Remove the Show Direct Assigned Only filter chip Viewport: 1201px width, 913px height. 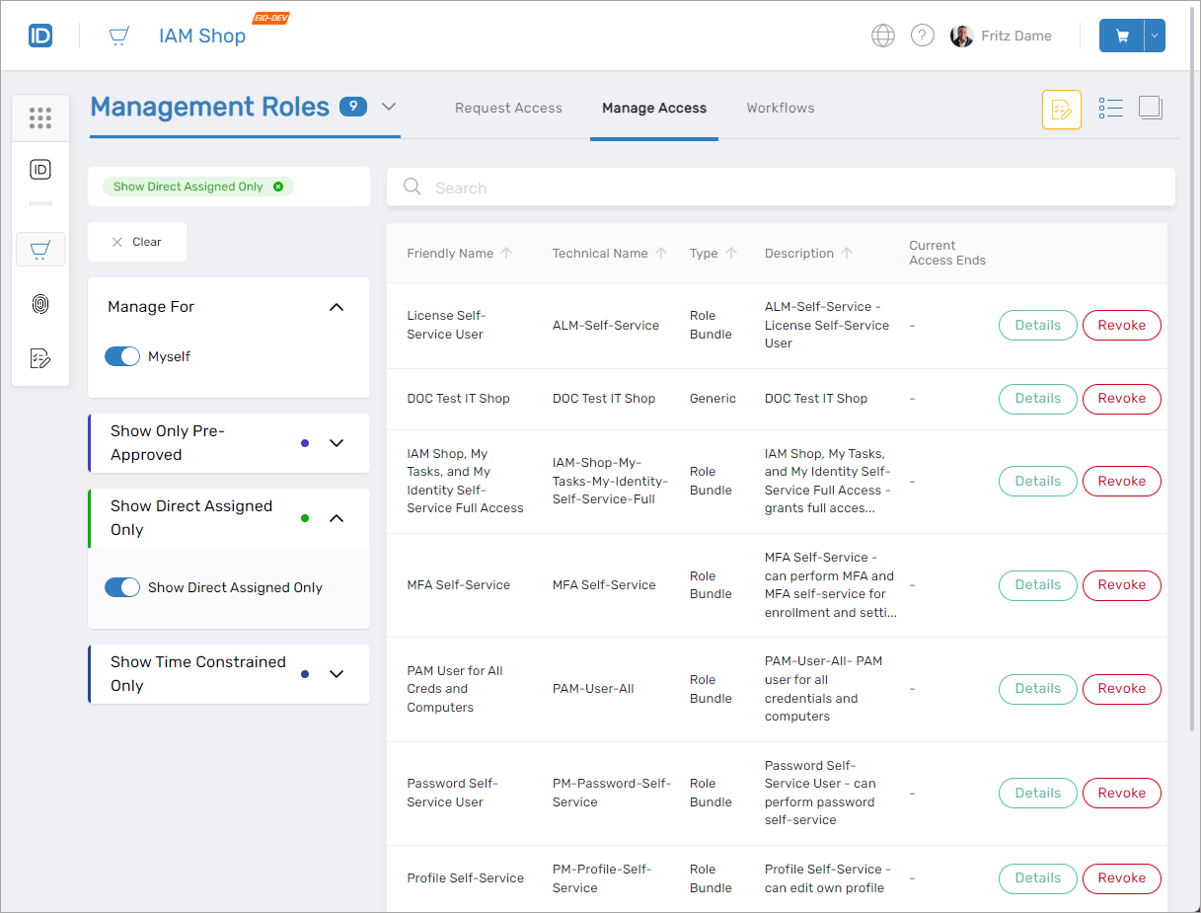click(x=279, y=186)
